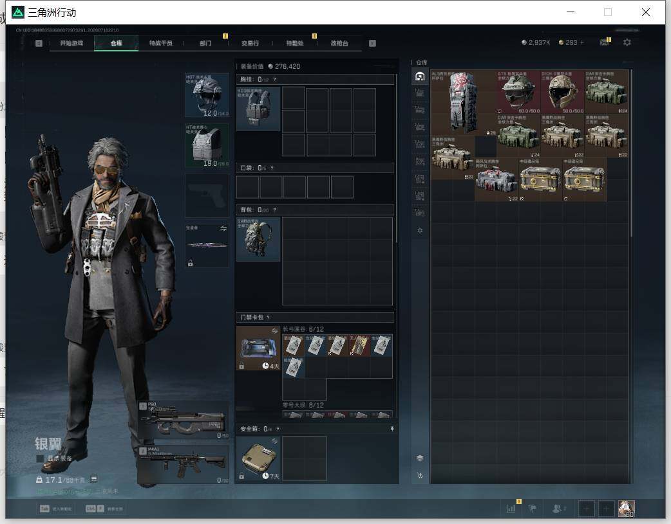Toggle the 显示装备 checkbox
This screenshot has width=671, height=524.
pos(40,458)
